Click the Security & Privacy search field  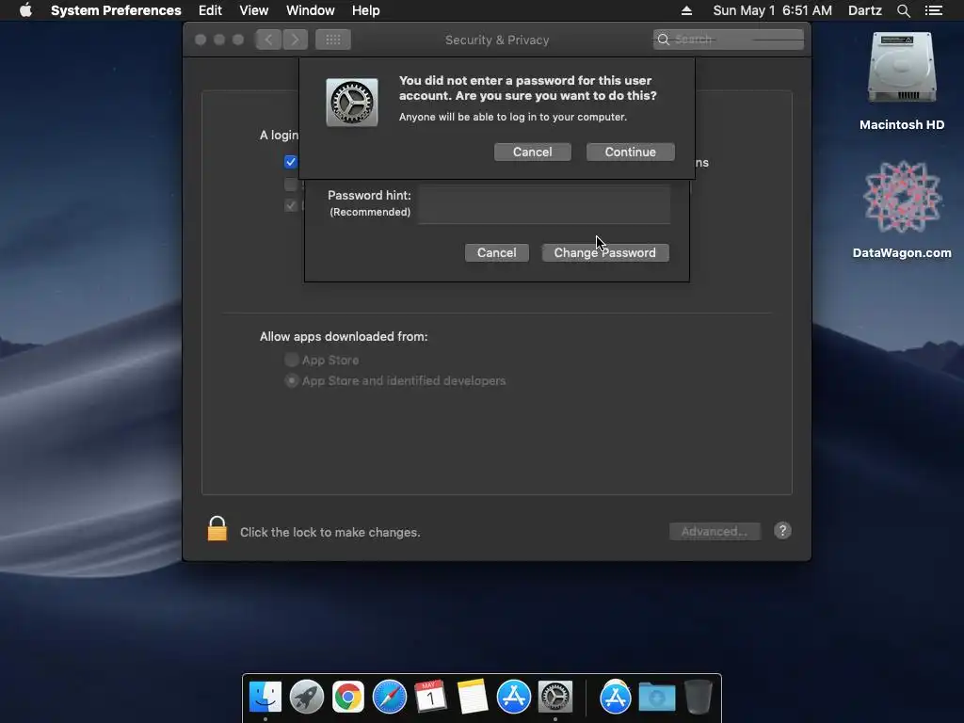click(x=728, y=40)
